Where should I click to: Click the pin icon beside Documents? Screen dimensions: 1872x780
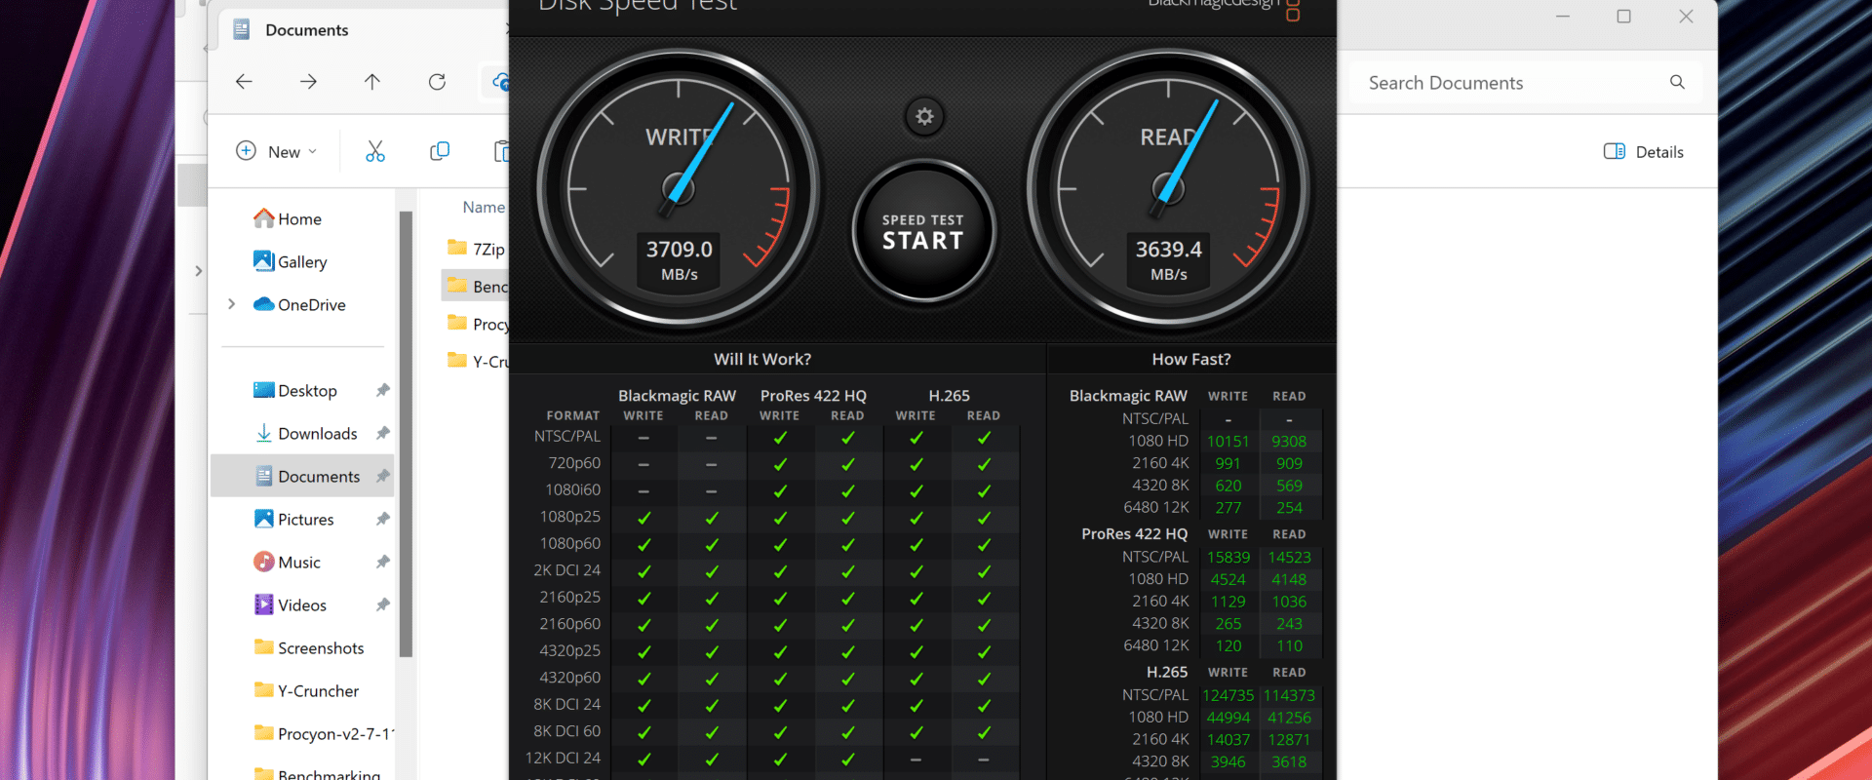point(382,477)
